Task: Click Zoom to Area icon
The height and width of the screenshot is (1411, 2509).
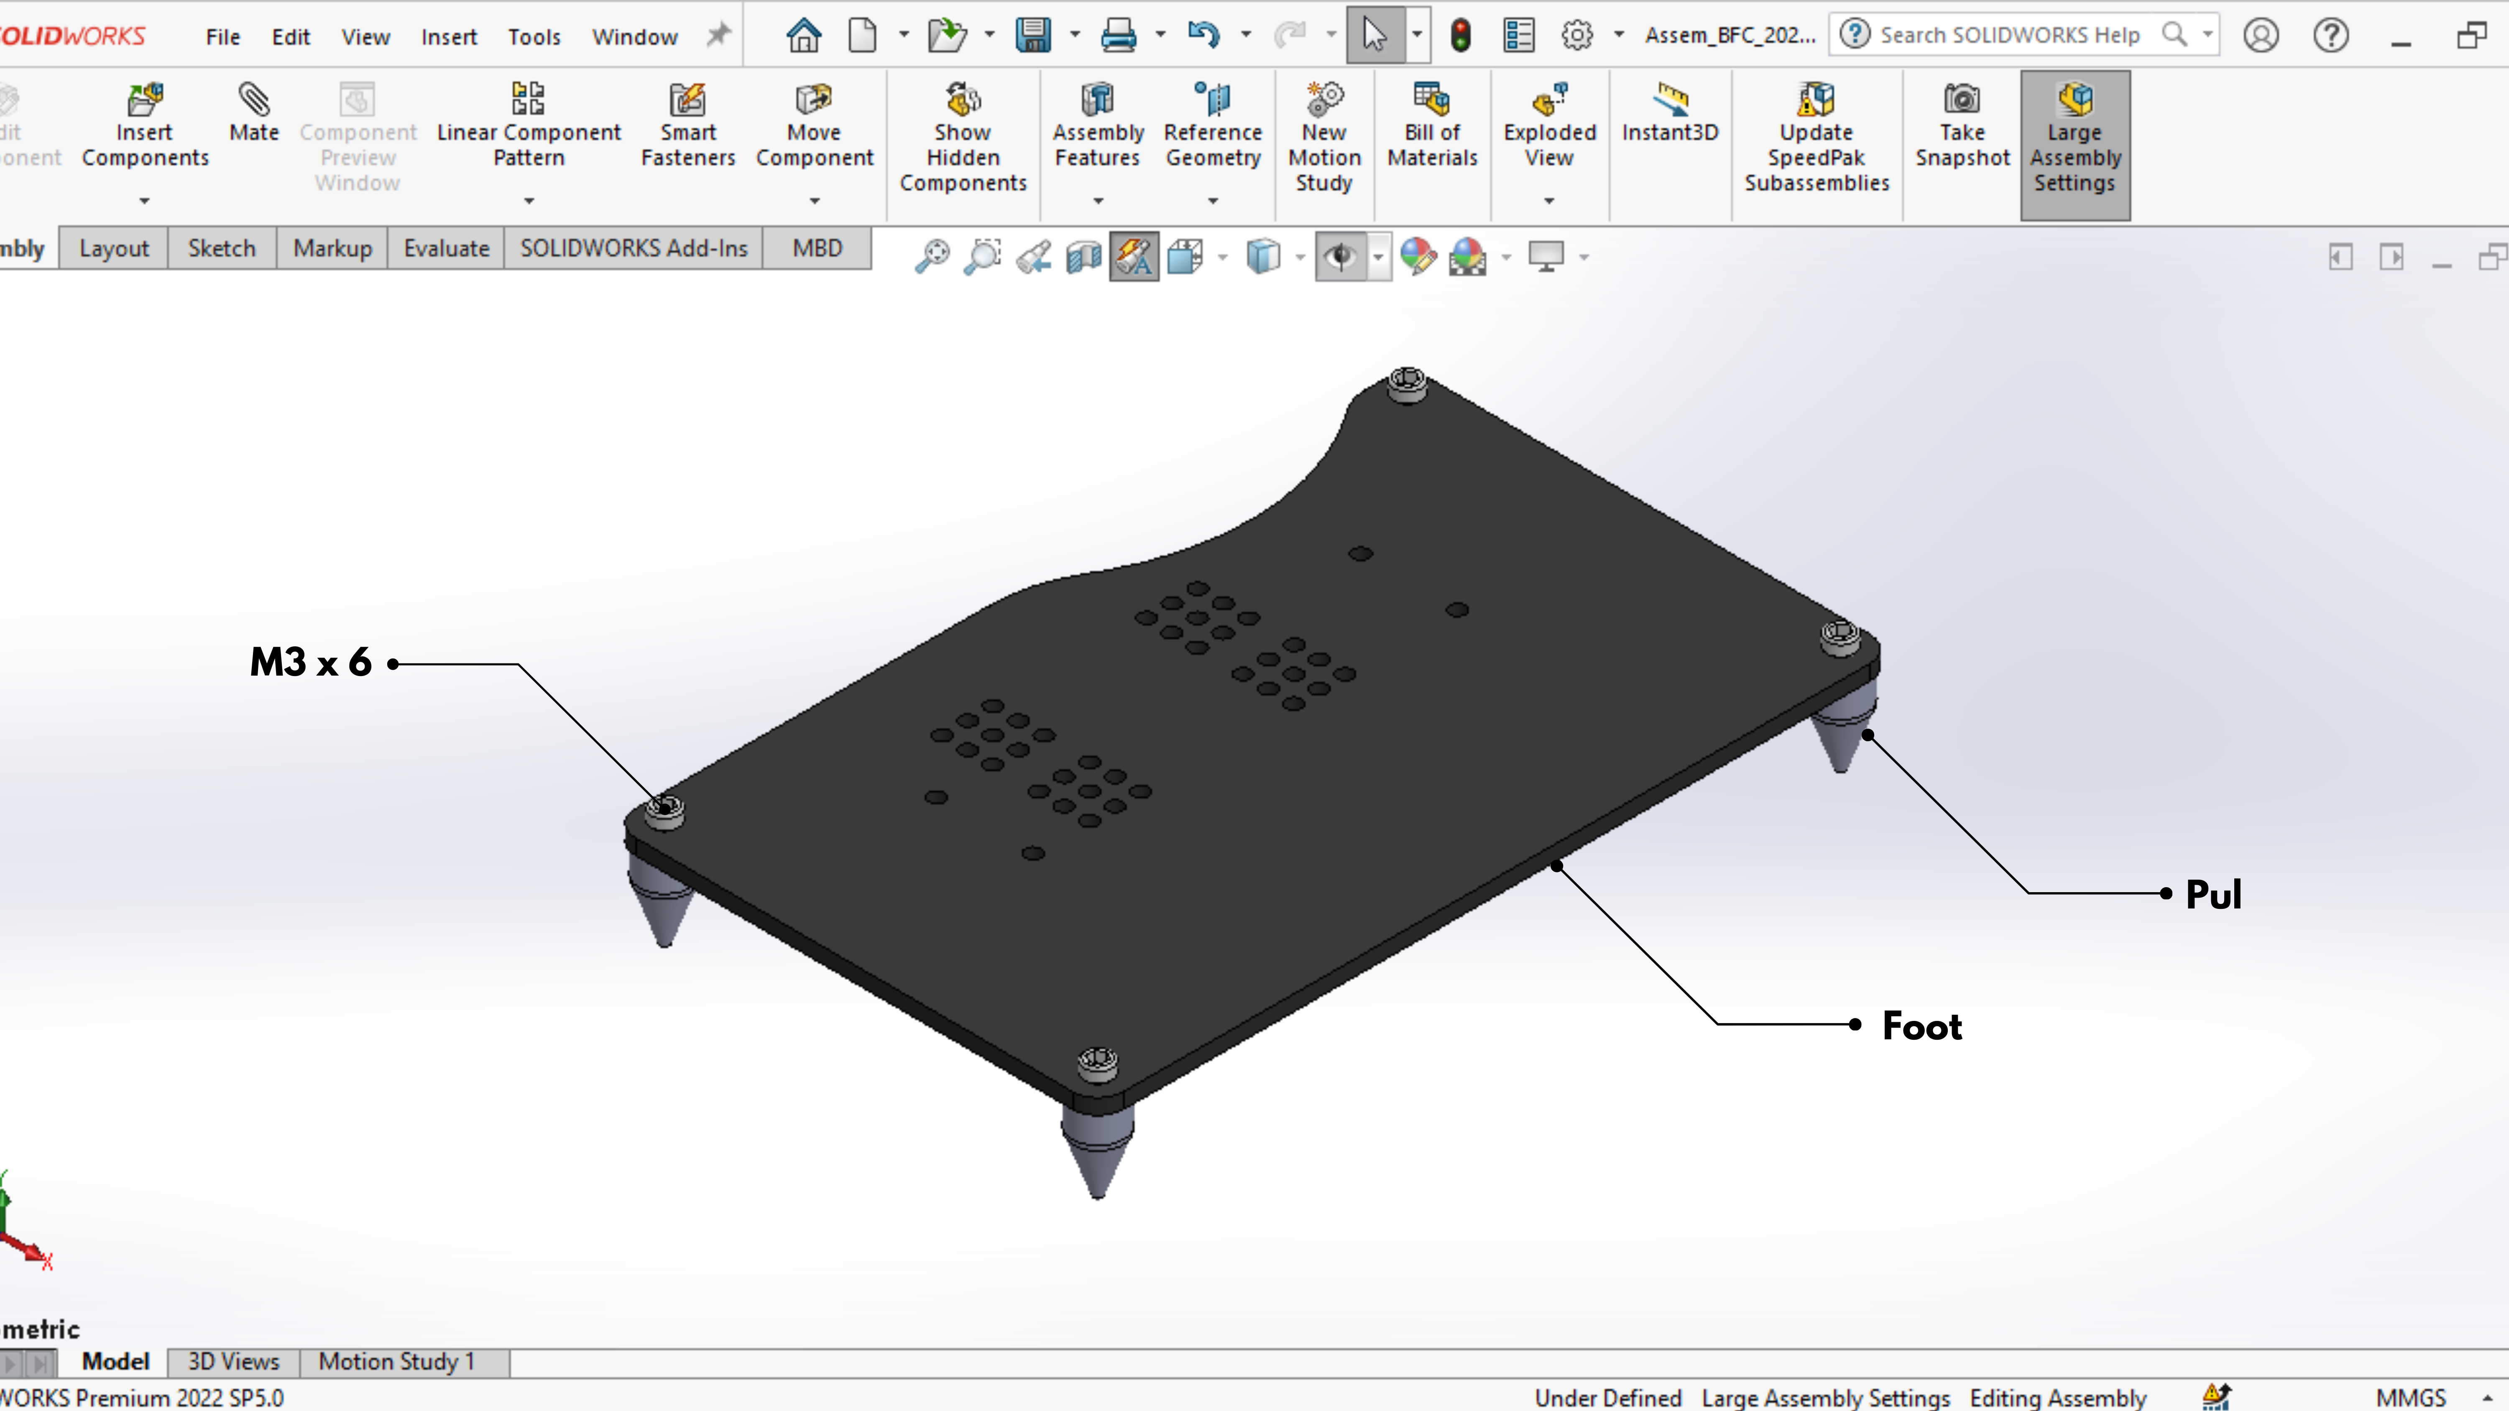Action: (983, 257)
